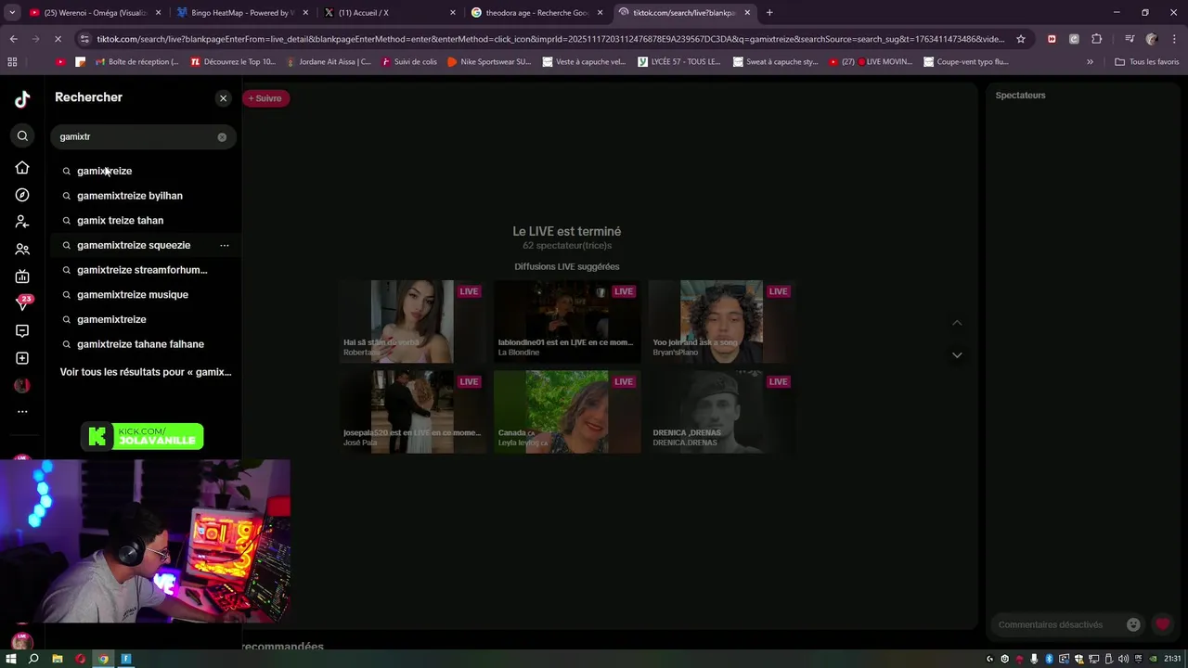
Task: Click the browser back arrow
Action: tap(13, 39)
